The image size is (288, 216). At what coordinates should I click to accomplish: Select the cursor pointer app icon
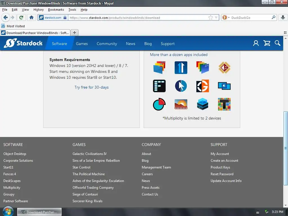(181, 86)
